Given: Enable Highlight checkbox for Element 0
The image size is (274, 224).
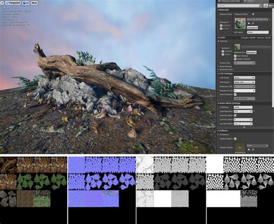Looking at the screenshot, I should (x=221, y=25).
